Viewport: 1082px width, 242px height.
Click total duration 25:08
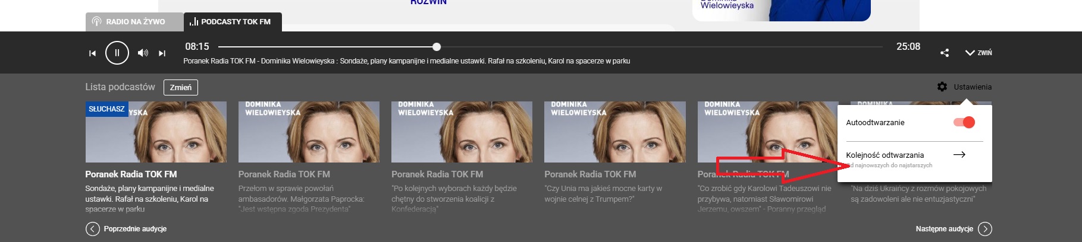908,46
